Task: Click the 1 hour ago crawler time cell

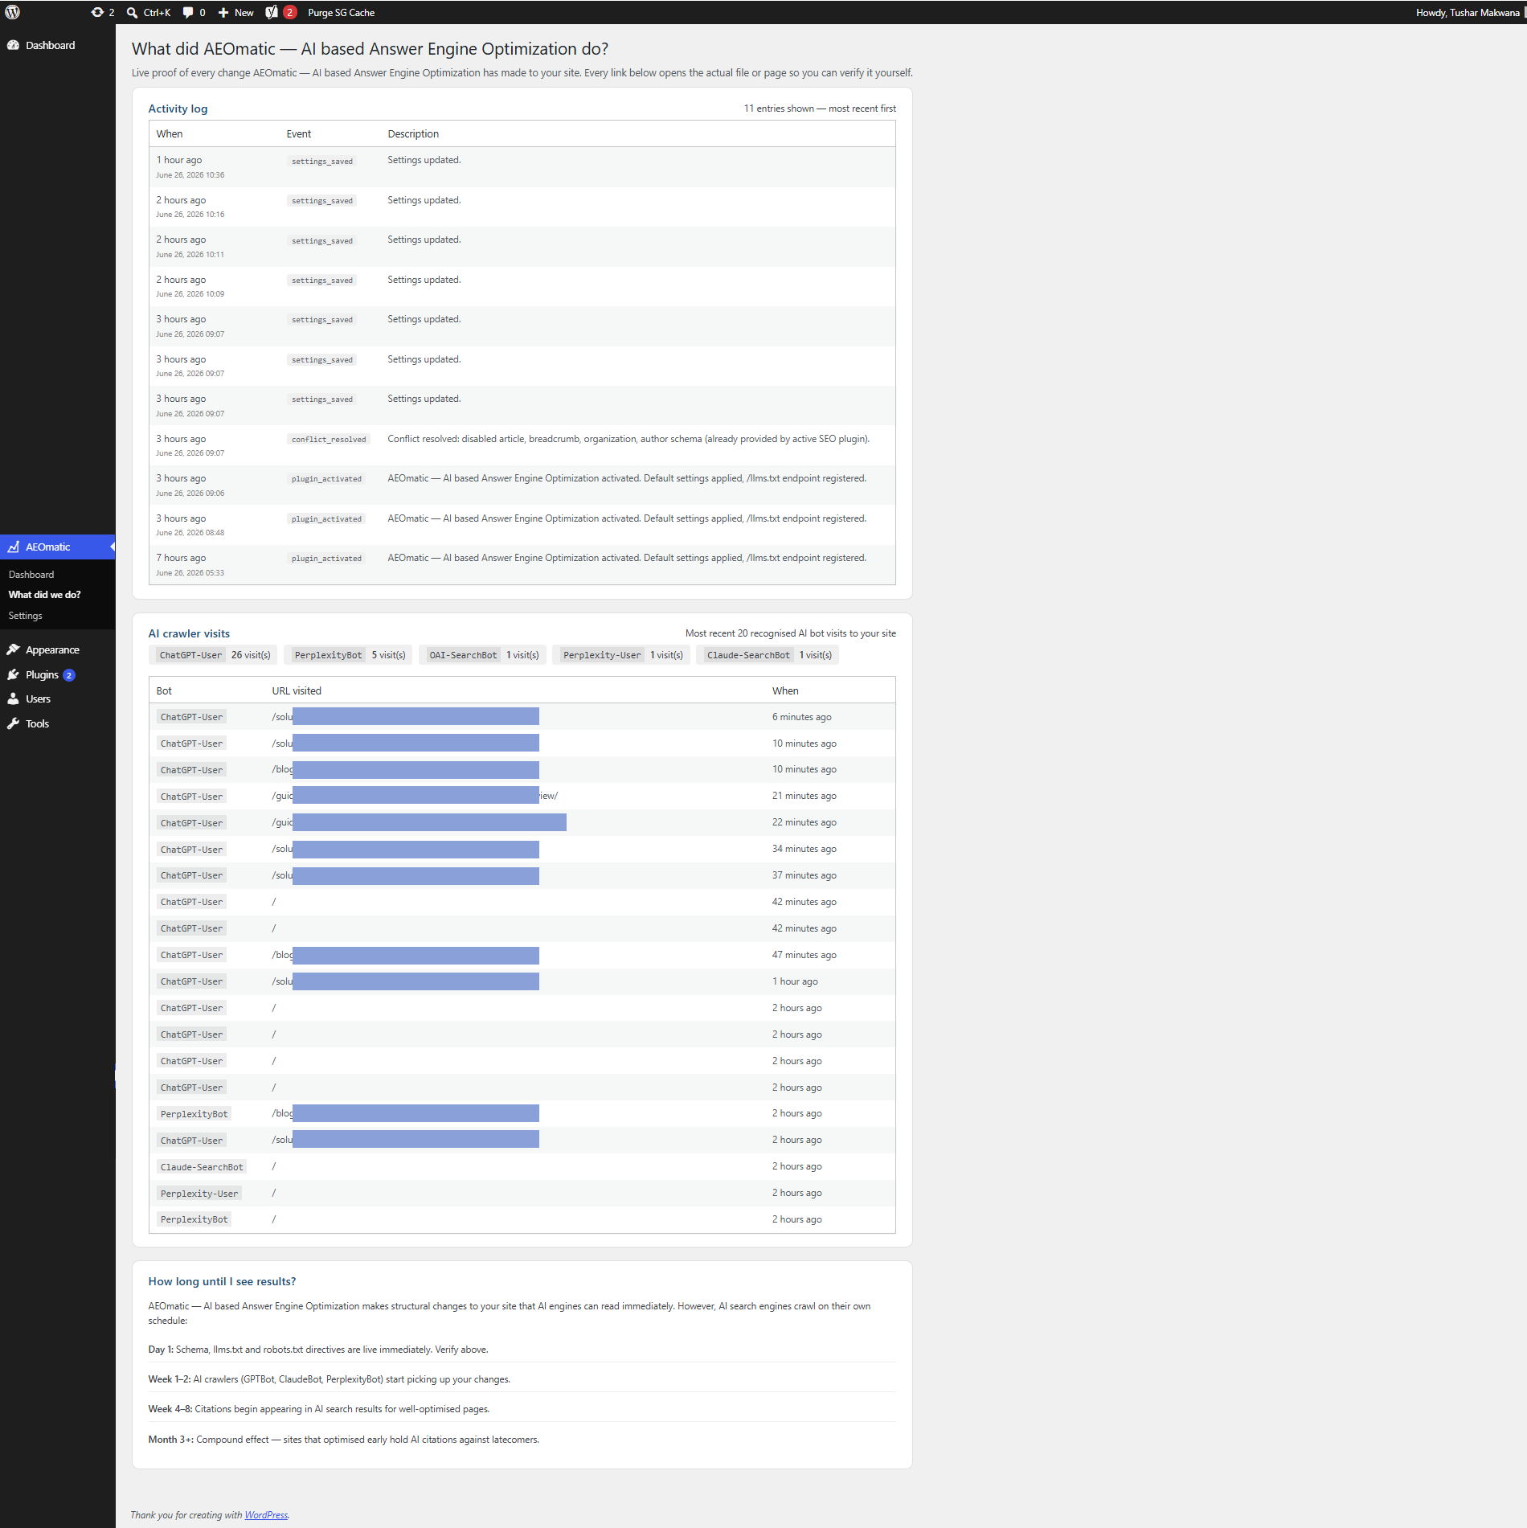Action: pyautogui.click(x=795, y=981)
